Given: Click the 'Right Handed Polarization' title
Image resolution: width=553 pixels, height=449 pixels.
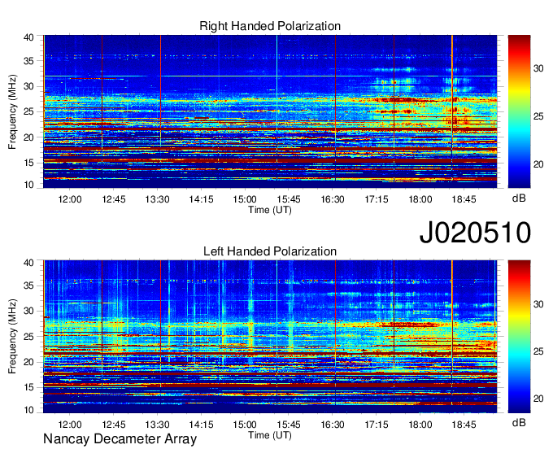Looking at the screenshot, I should point(270,26).
